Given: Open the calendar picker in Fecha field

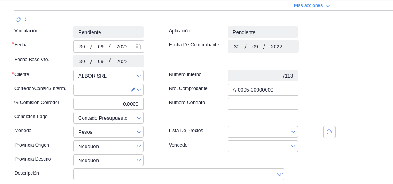Looking at the screenshot, I should [138, 47].
